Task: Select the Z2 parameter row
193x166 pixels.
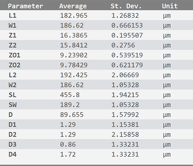Action: coord(96,45)
